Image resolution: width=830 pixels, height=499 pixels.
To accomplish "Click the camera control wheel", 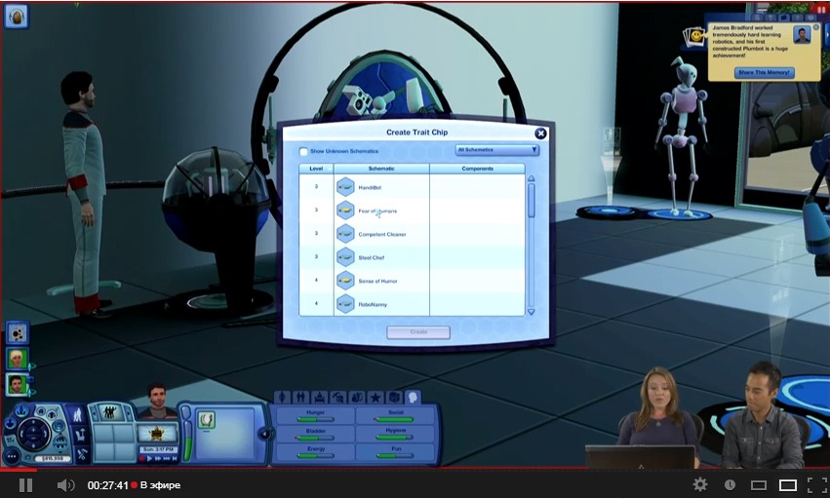I will [33, 434].
